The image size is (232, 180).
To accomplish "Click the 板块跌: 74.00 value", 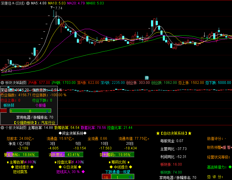I will click(x=171, y=172).
